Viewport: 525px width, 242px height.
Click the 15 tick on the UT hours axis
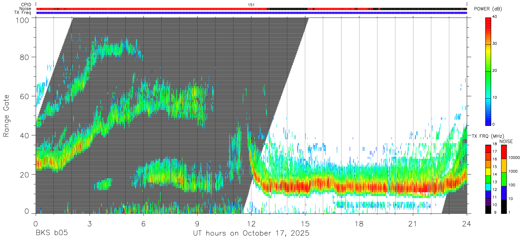[305, 224]
